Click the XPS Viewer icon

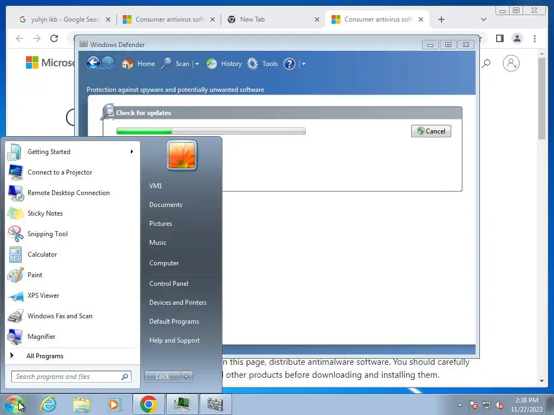click(16, 296)
